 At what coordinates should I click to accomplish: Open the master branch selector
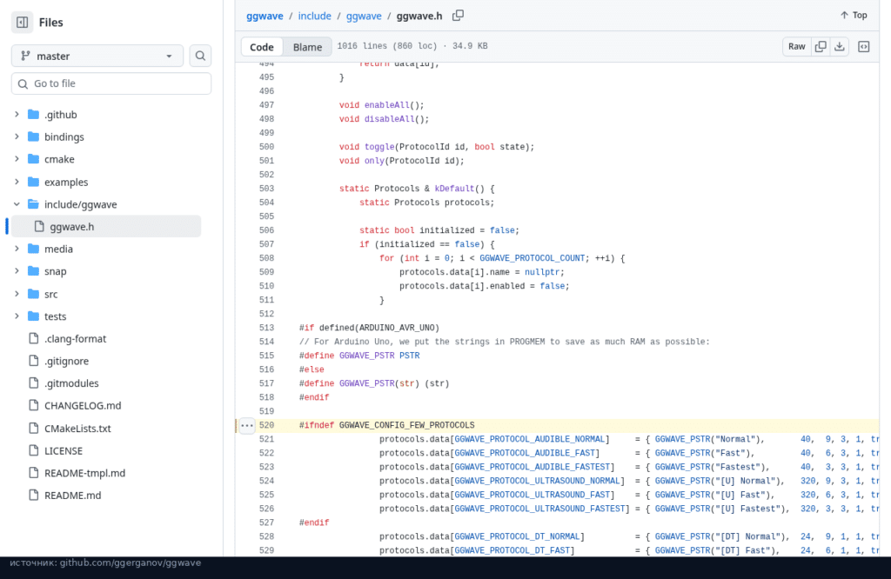[97, 56]
